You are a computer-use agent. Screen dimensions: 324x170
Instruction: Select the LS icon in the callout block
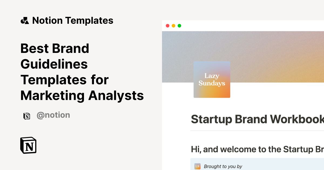tap(197, 166)
